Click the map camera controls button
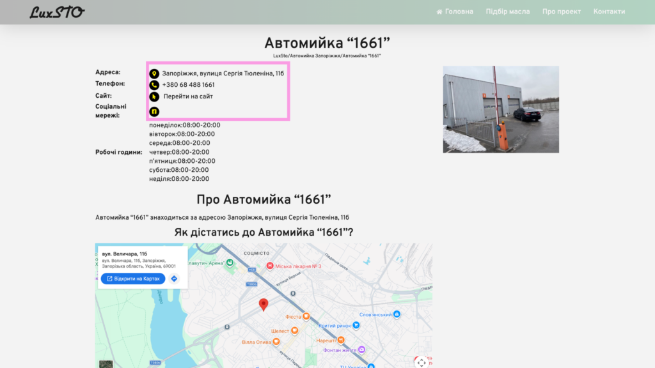Image resolution: width=655 pixels, height=368 pixels. [422, 363]
